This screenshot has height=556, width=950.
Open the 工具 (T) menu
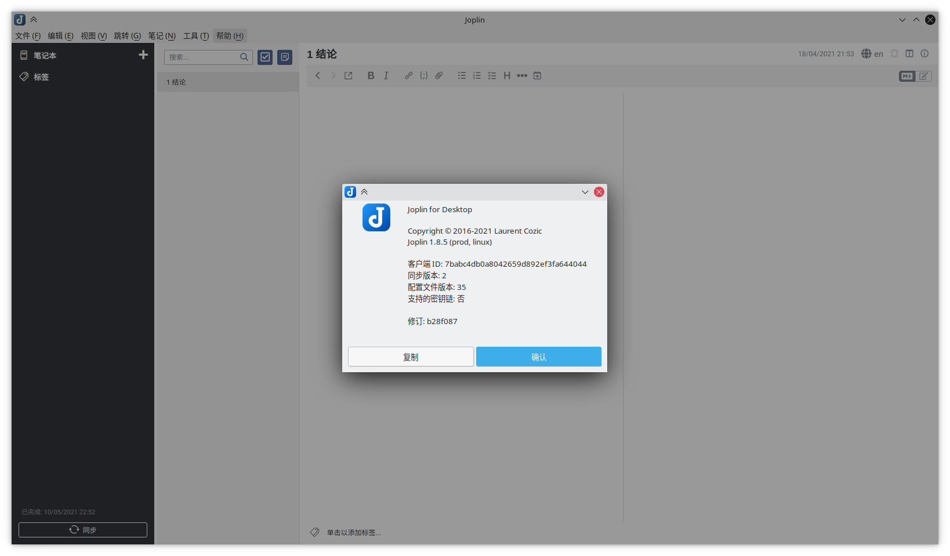196,36
